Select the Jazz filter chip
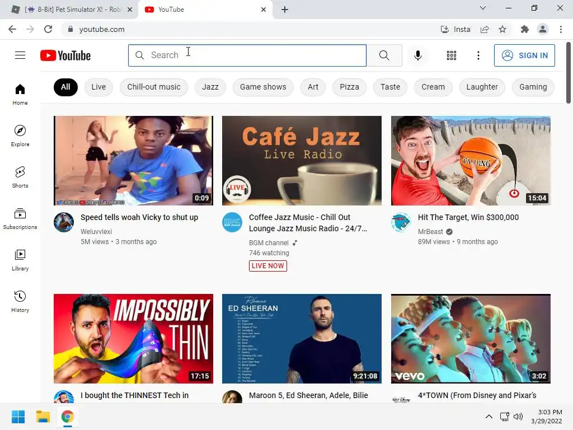The height and width of the screenshot is (430, 573). 210,87
